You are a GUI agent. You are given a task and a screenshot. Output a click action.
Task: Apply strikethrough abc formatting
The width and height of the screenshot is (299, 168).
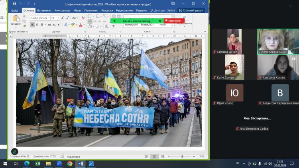[49, 25]
